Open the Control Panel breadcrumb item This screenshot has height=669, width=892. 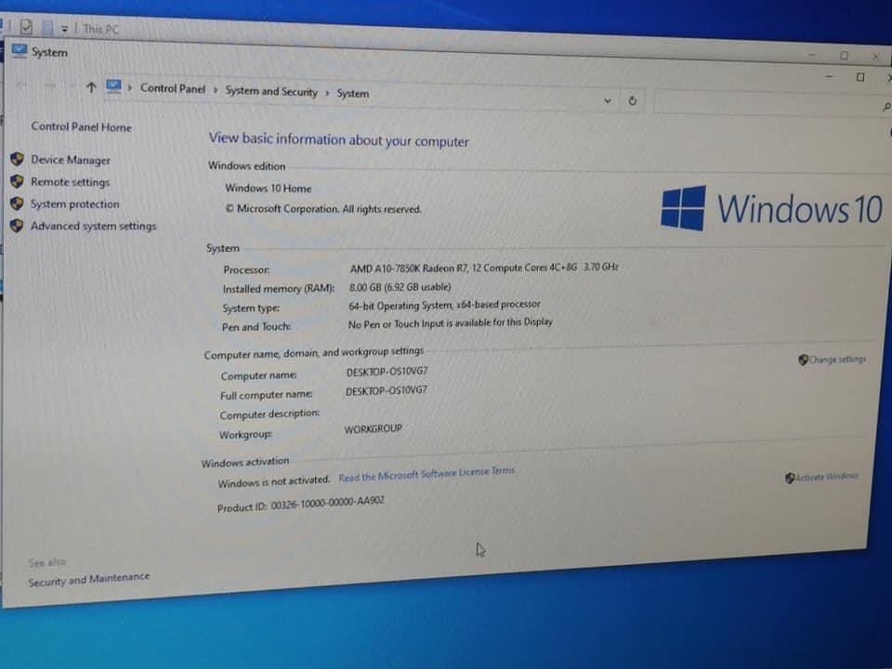tap(173, 89)
